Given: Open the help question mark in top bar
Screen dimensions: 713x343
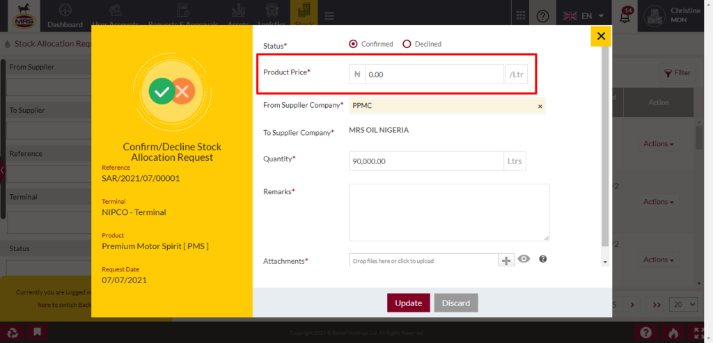Looking at the screenshot, I should pos(543,16).
